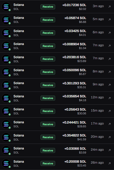Select the amount +0.25643 SOL

pos(75,109)
